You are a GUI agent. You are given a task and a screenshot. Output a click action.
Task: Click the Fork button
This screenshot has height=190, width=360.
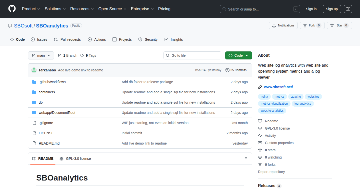[x=312, y=25]
